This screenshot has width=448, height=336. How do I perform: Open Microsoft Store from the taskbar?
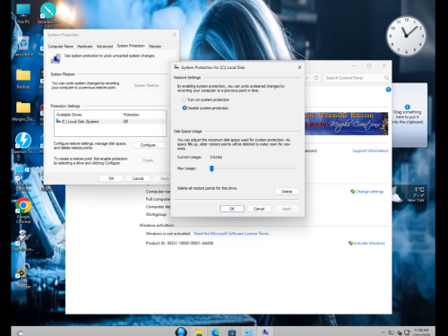click(x=232, y=332)
